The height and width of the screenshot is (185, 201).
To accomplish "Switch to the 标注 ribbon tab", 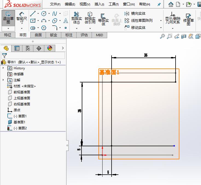I will [69, 35].
